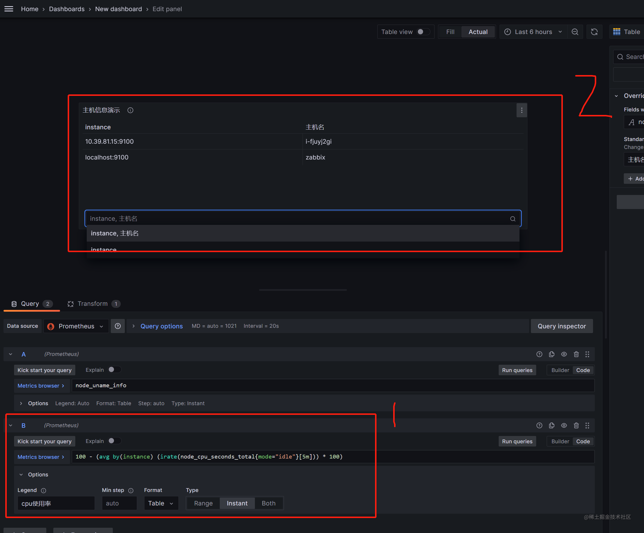Viewport: 644px width, 533px height.
Task: Click the panel info icon beside the title
Action: coord(130,110)
